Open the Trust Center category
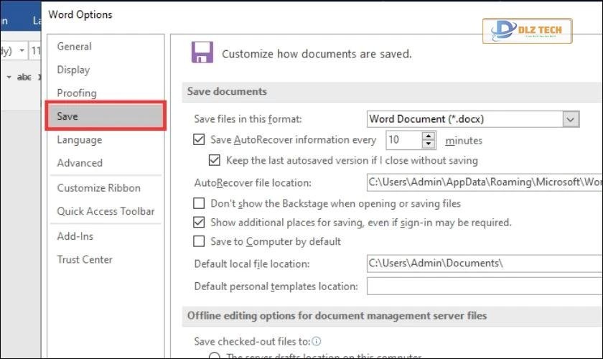This screenshot has width=603, height=359. [x=85, y=260]
